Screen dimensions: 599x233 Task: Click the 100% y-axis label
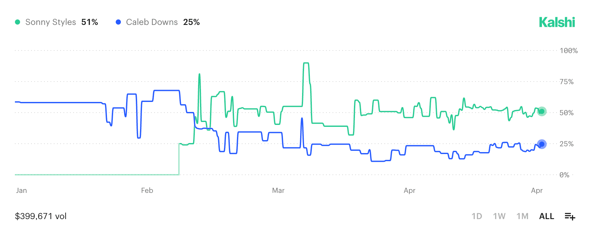[569, 50]
